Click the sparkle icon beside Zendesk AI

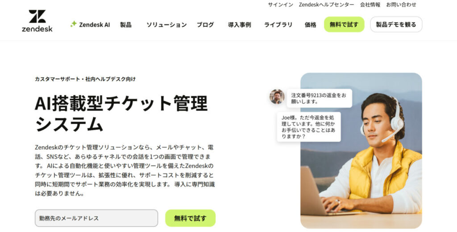[74, 24]
